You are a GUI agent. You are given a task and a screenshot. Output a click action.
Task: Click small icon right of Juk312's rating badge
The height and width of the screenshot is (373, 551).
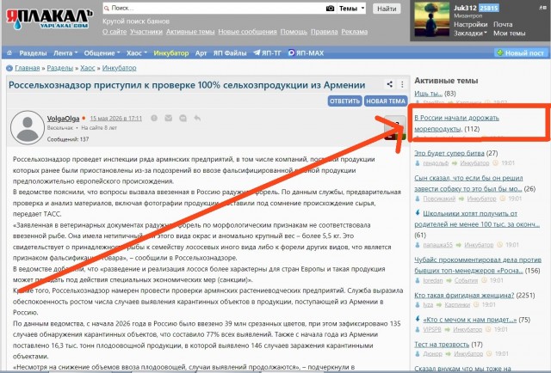tap(542, 8)
